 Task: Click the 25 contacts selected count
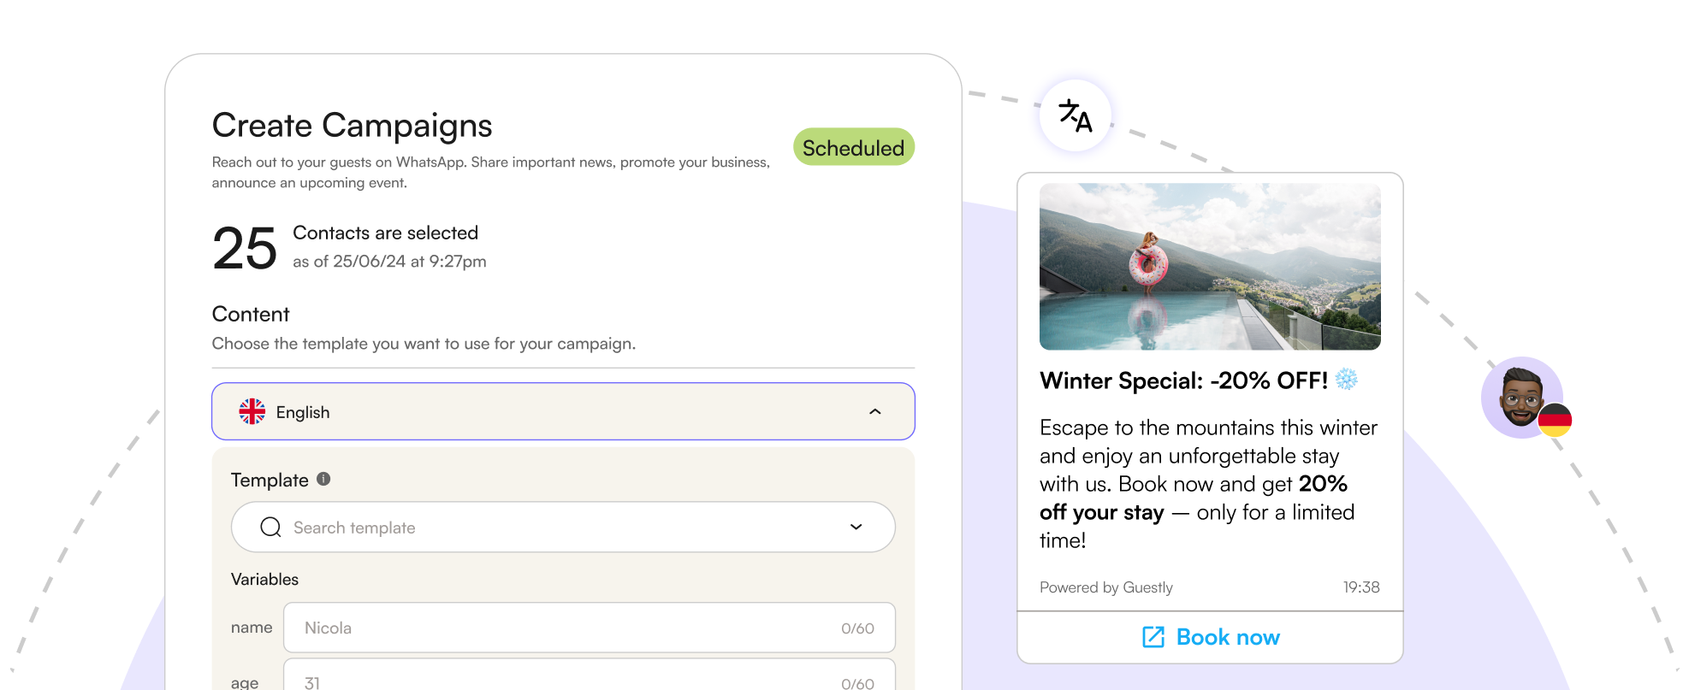point(245,248)
